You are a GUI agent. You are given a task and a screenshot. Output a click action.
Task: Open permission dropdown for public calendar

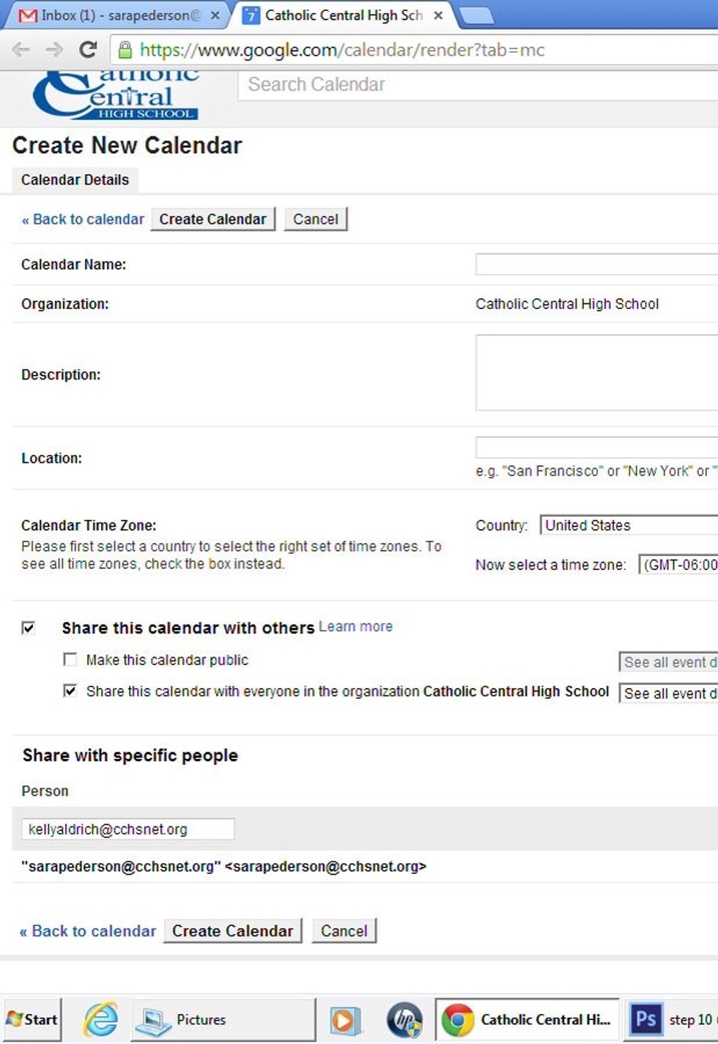[668, 662]
